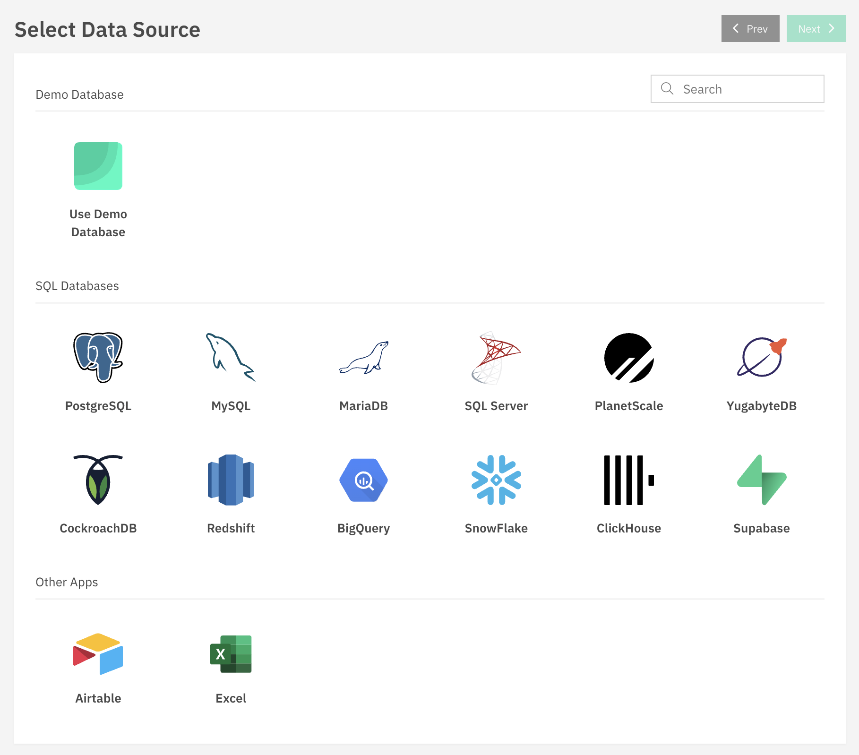The image size is (859, 755).
Task: Select the Use Demo Database green icon
Action: click(x=98, y=166)
